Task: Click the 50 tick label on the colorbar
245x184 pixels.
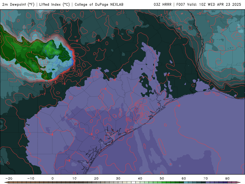Action: (162, 178)
